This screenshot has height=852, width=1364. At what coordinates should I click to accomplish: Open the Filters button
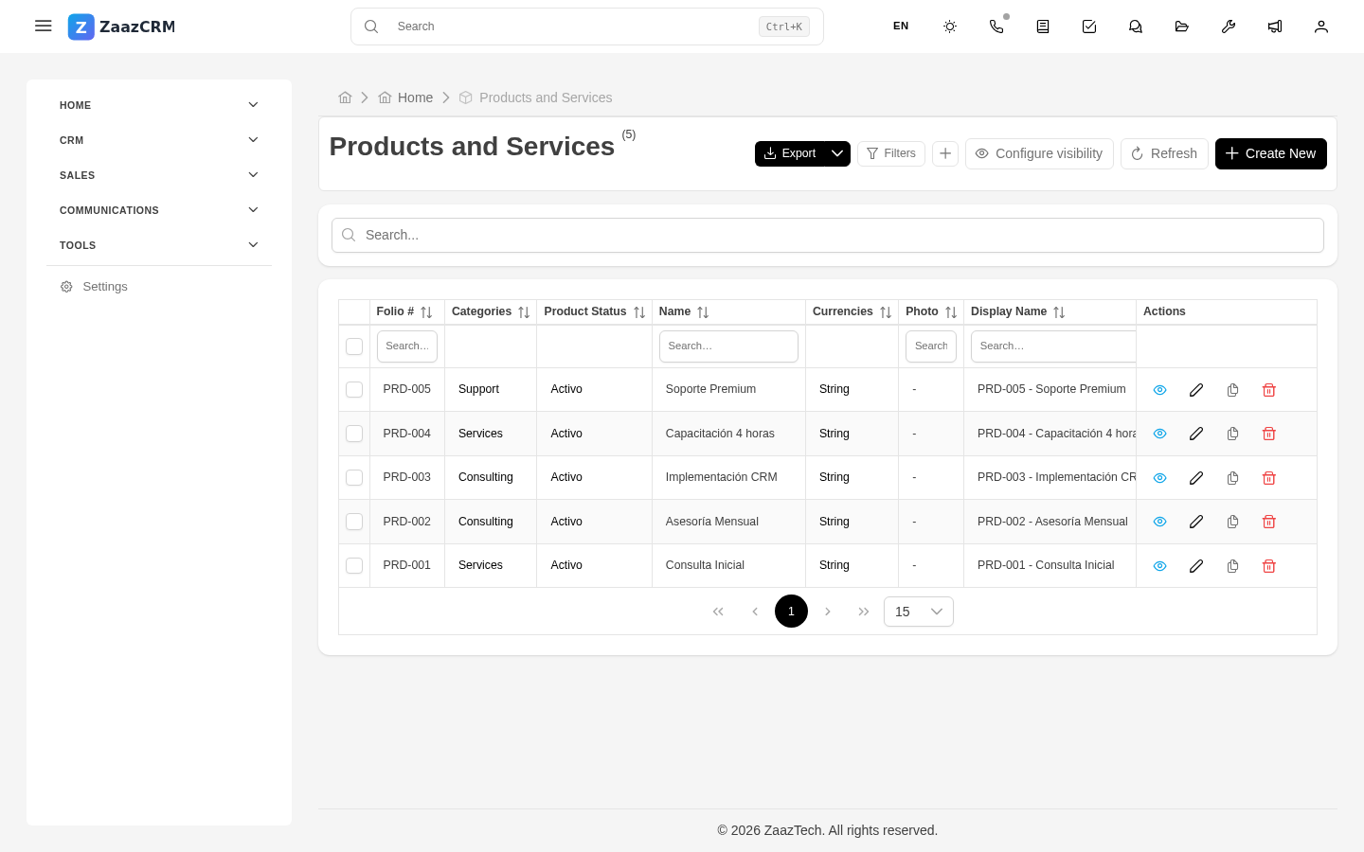[x=891, y=153]
